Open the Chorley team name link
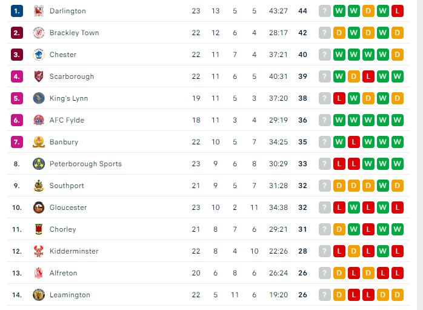Image resolution: width=423 pixels, height=310 pixels. (63, 229)
